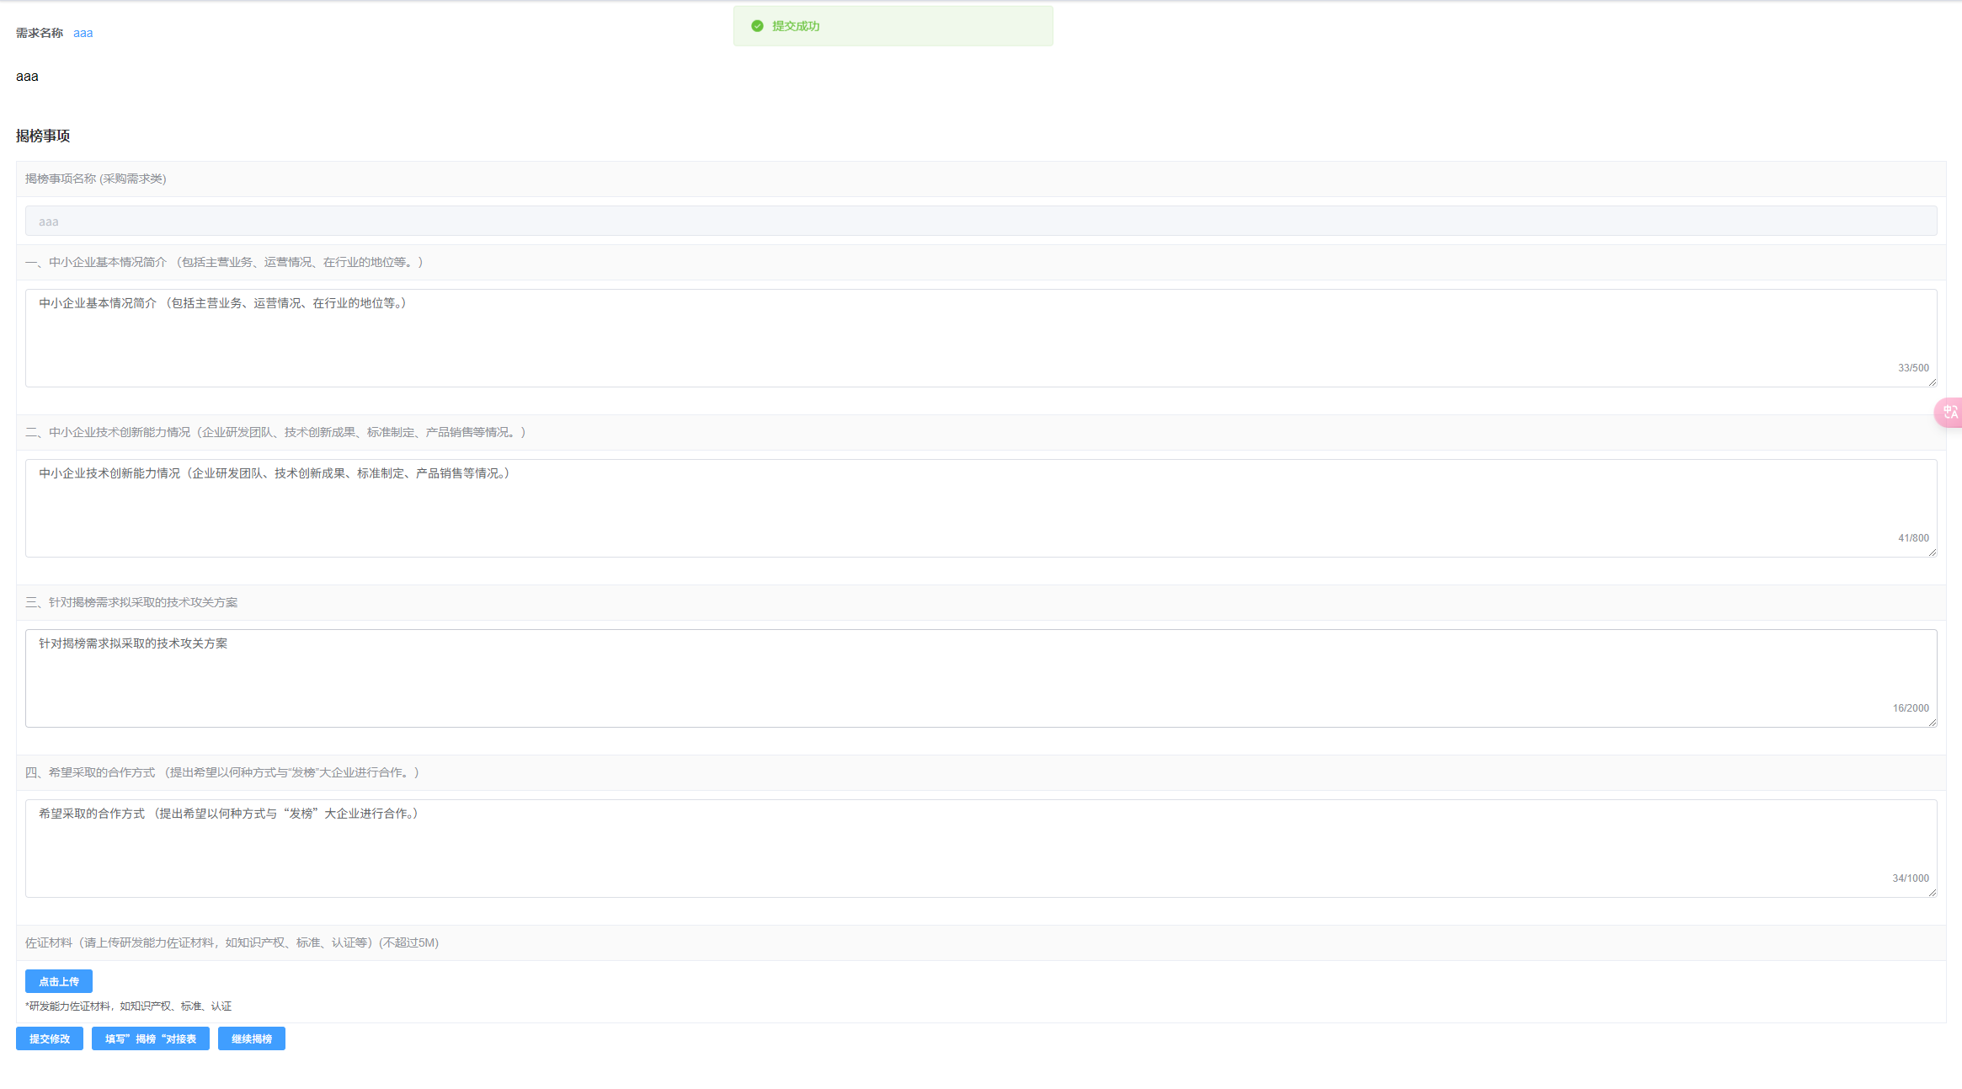
Task: Click resize handle of 41/800 textarea
Action: click(1932, 553)
